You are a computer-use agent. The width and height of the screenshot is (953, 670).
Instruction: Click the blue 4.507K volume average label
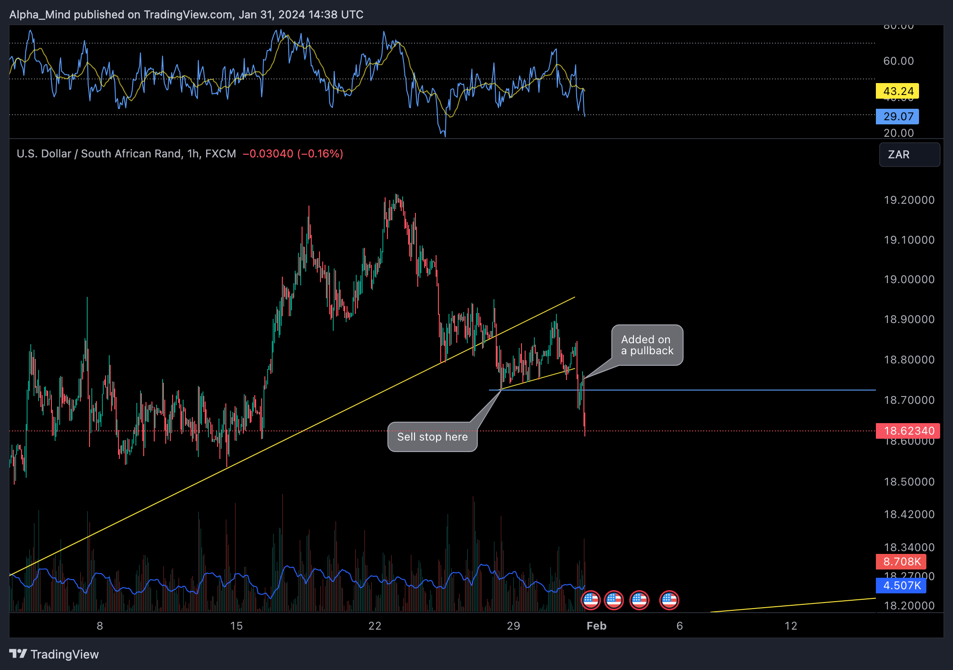(901, 586)
